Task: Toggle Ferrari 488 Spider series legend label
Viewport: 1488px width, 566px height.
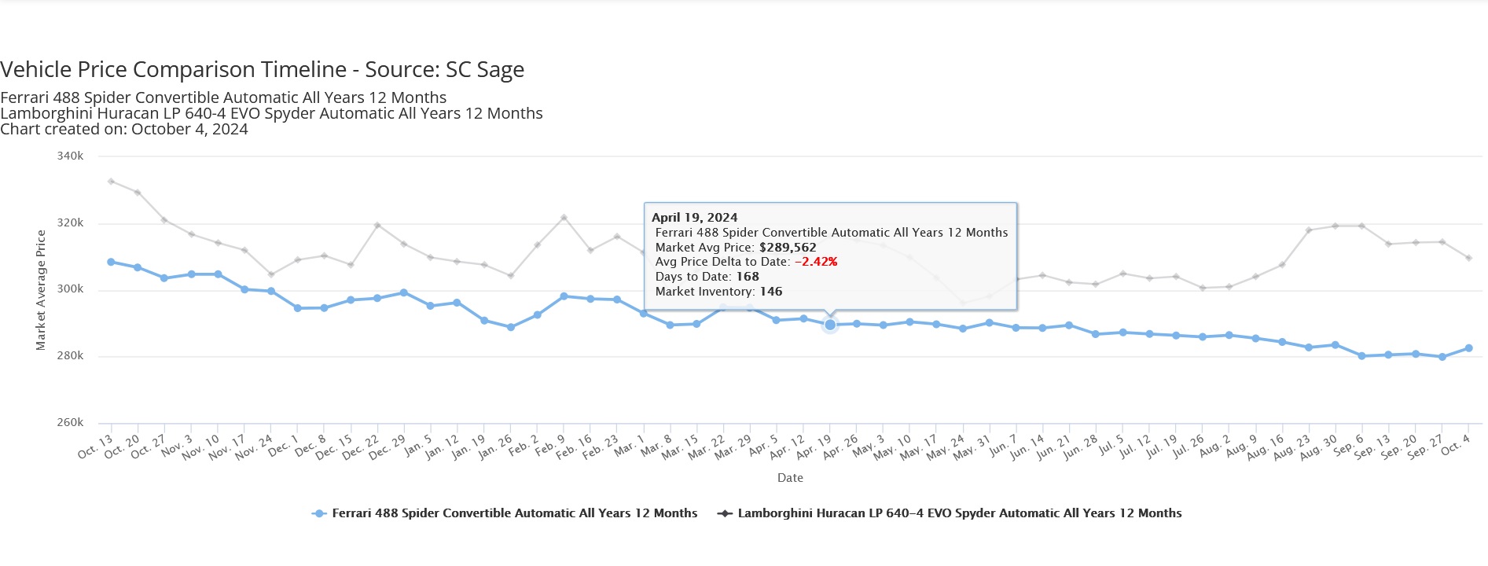Action: pyautogui.click(x=514, y=513)
